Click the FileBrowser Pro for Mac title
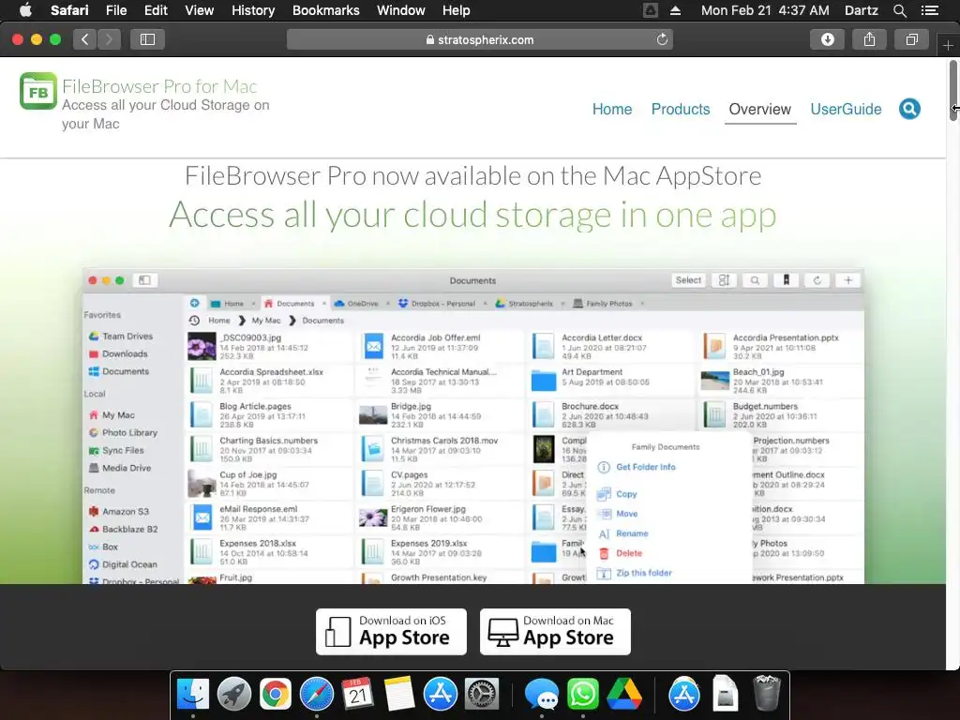The height and width of the screenshot is (720, 960). pyautogui.click(x=159, y=86)
